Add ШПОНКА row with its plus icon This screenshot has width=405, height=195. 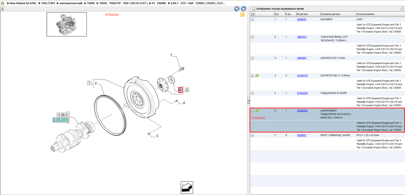point(253,58)
